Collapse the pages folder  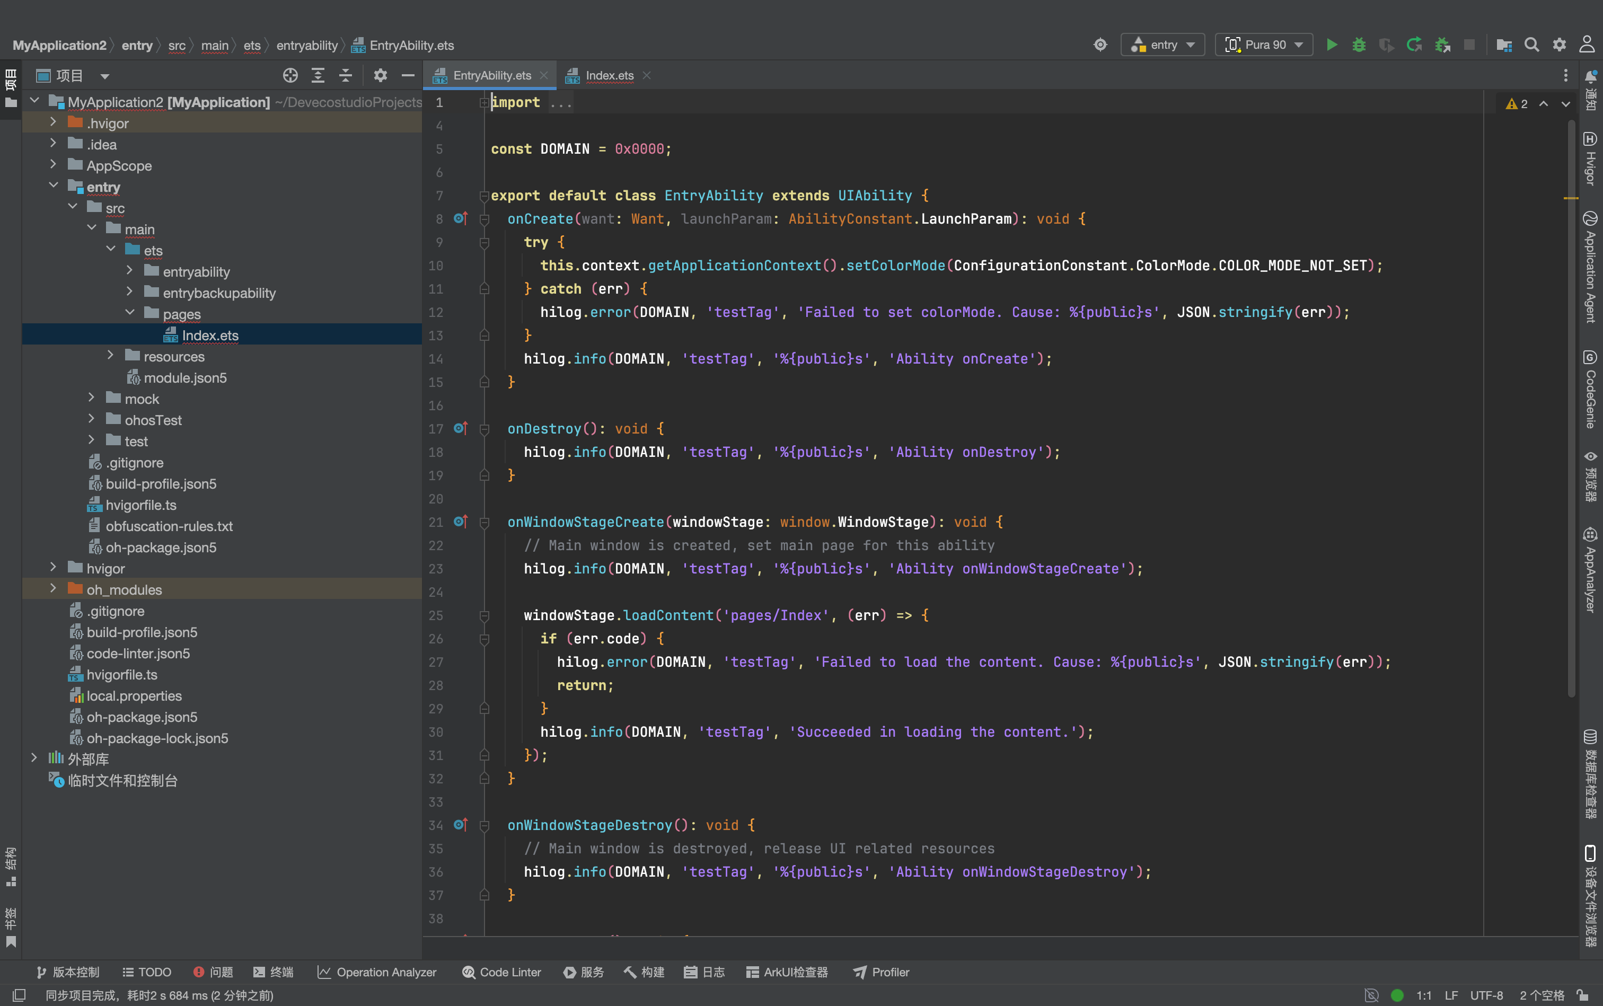130,313
